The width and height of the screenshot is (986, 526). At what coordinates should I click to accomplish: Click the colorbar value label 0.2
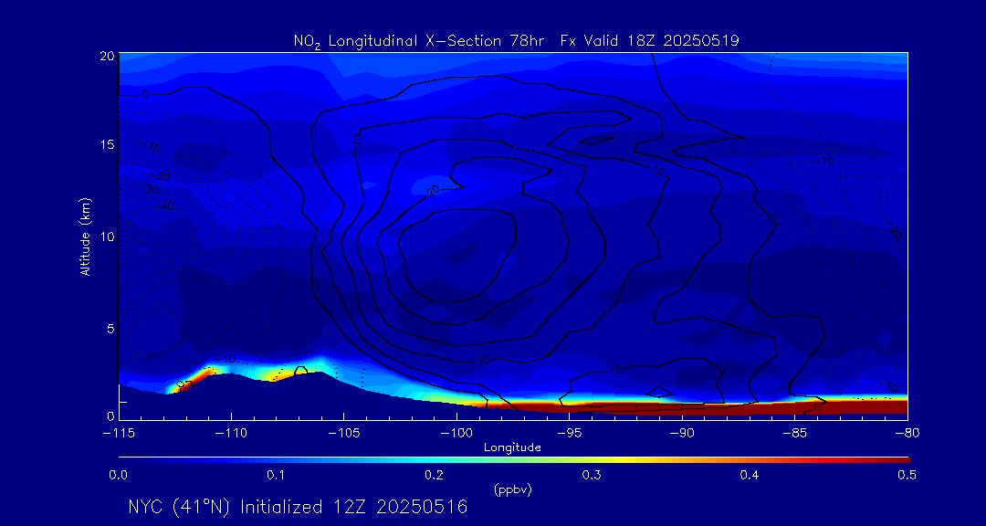coord(434,475)
